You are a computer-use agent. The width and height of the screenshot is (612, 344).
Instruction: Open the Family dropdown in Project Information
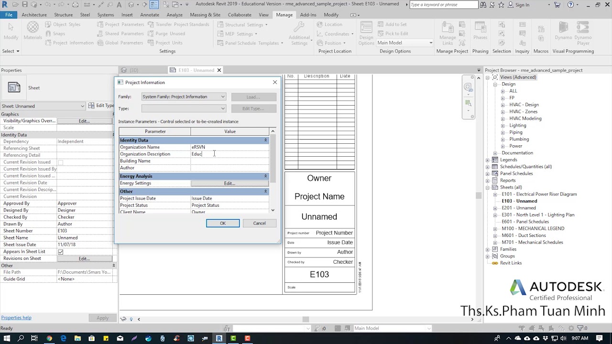184,97
